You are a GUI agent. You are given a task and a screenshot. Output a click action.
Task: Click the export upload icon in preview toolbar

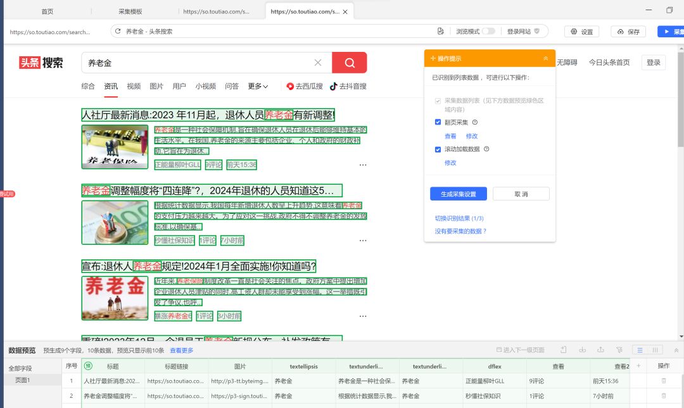click(600, 350)
